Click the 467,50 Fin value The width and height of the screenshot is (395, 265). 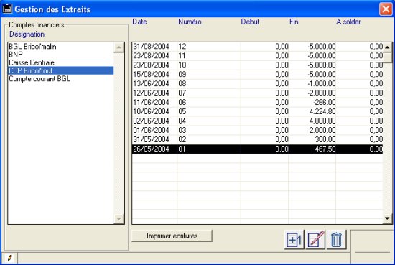coord(325,149)
